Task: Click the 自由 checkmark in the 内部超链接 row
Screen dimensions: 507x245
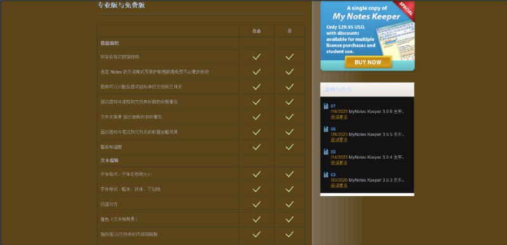Action: coord(257,234)
